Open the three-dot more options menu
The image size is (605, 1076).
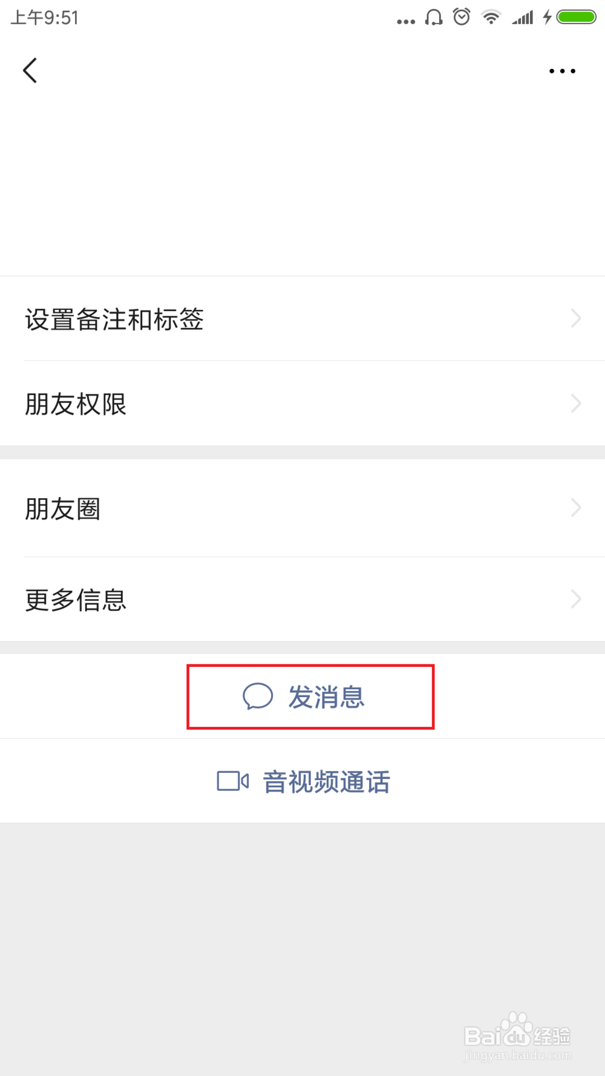tap(562, 71)
